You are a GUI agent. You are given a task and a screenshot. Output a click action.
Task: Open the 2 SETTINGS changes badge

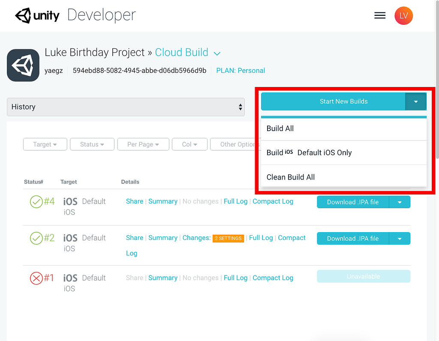(228, 238)
